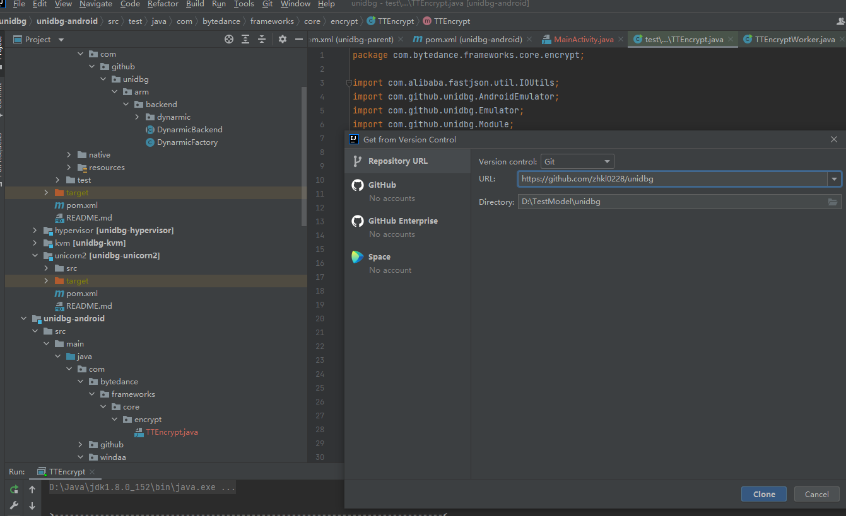Expand all nodes in Project panel
The image size is (846, 516).
(245, 39)
